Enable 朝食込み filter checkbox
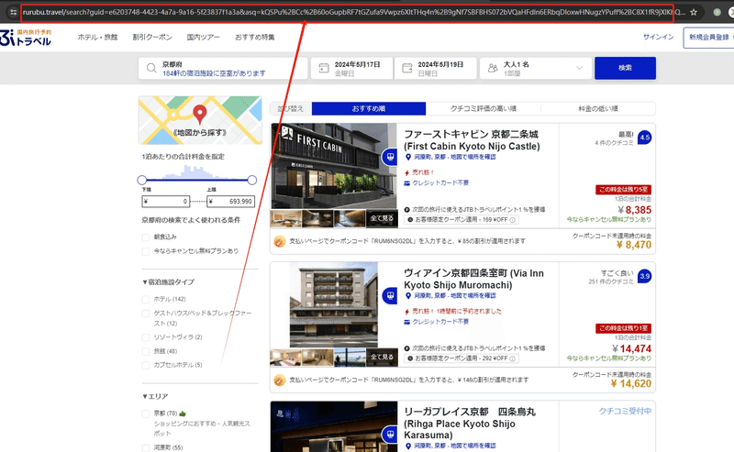 tap(146, 237)
